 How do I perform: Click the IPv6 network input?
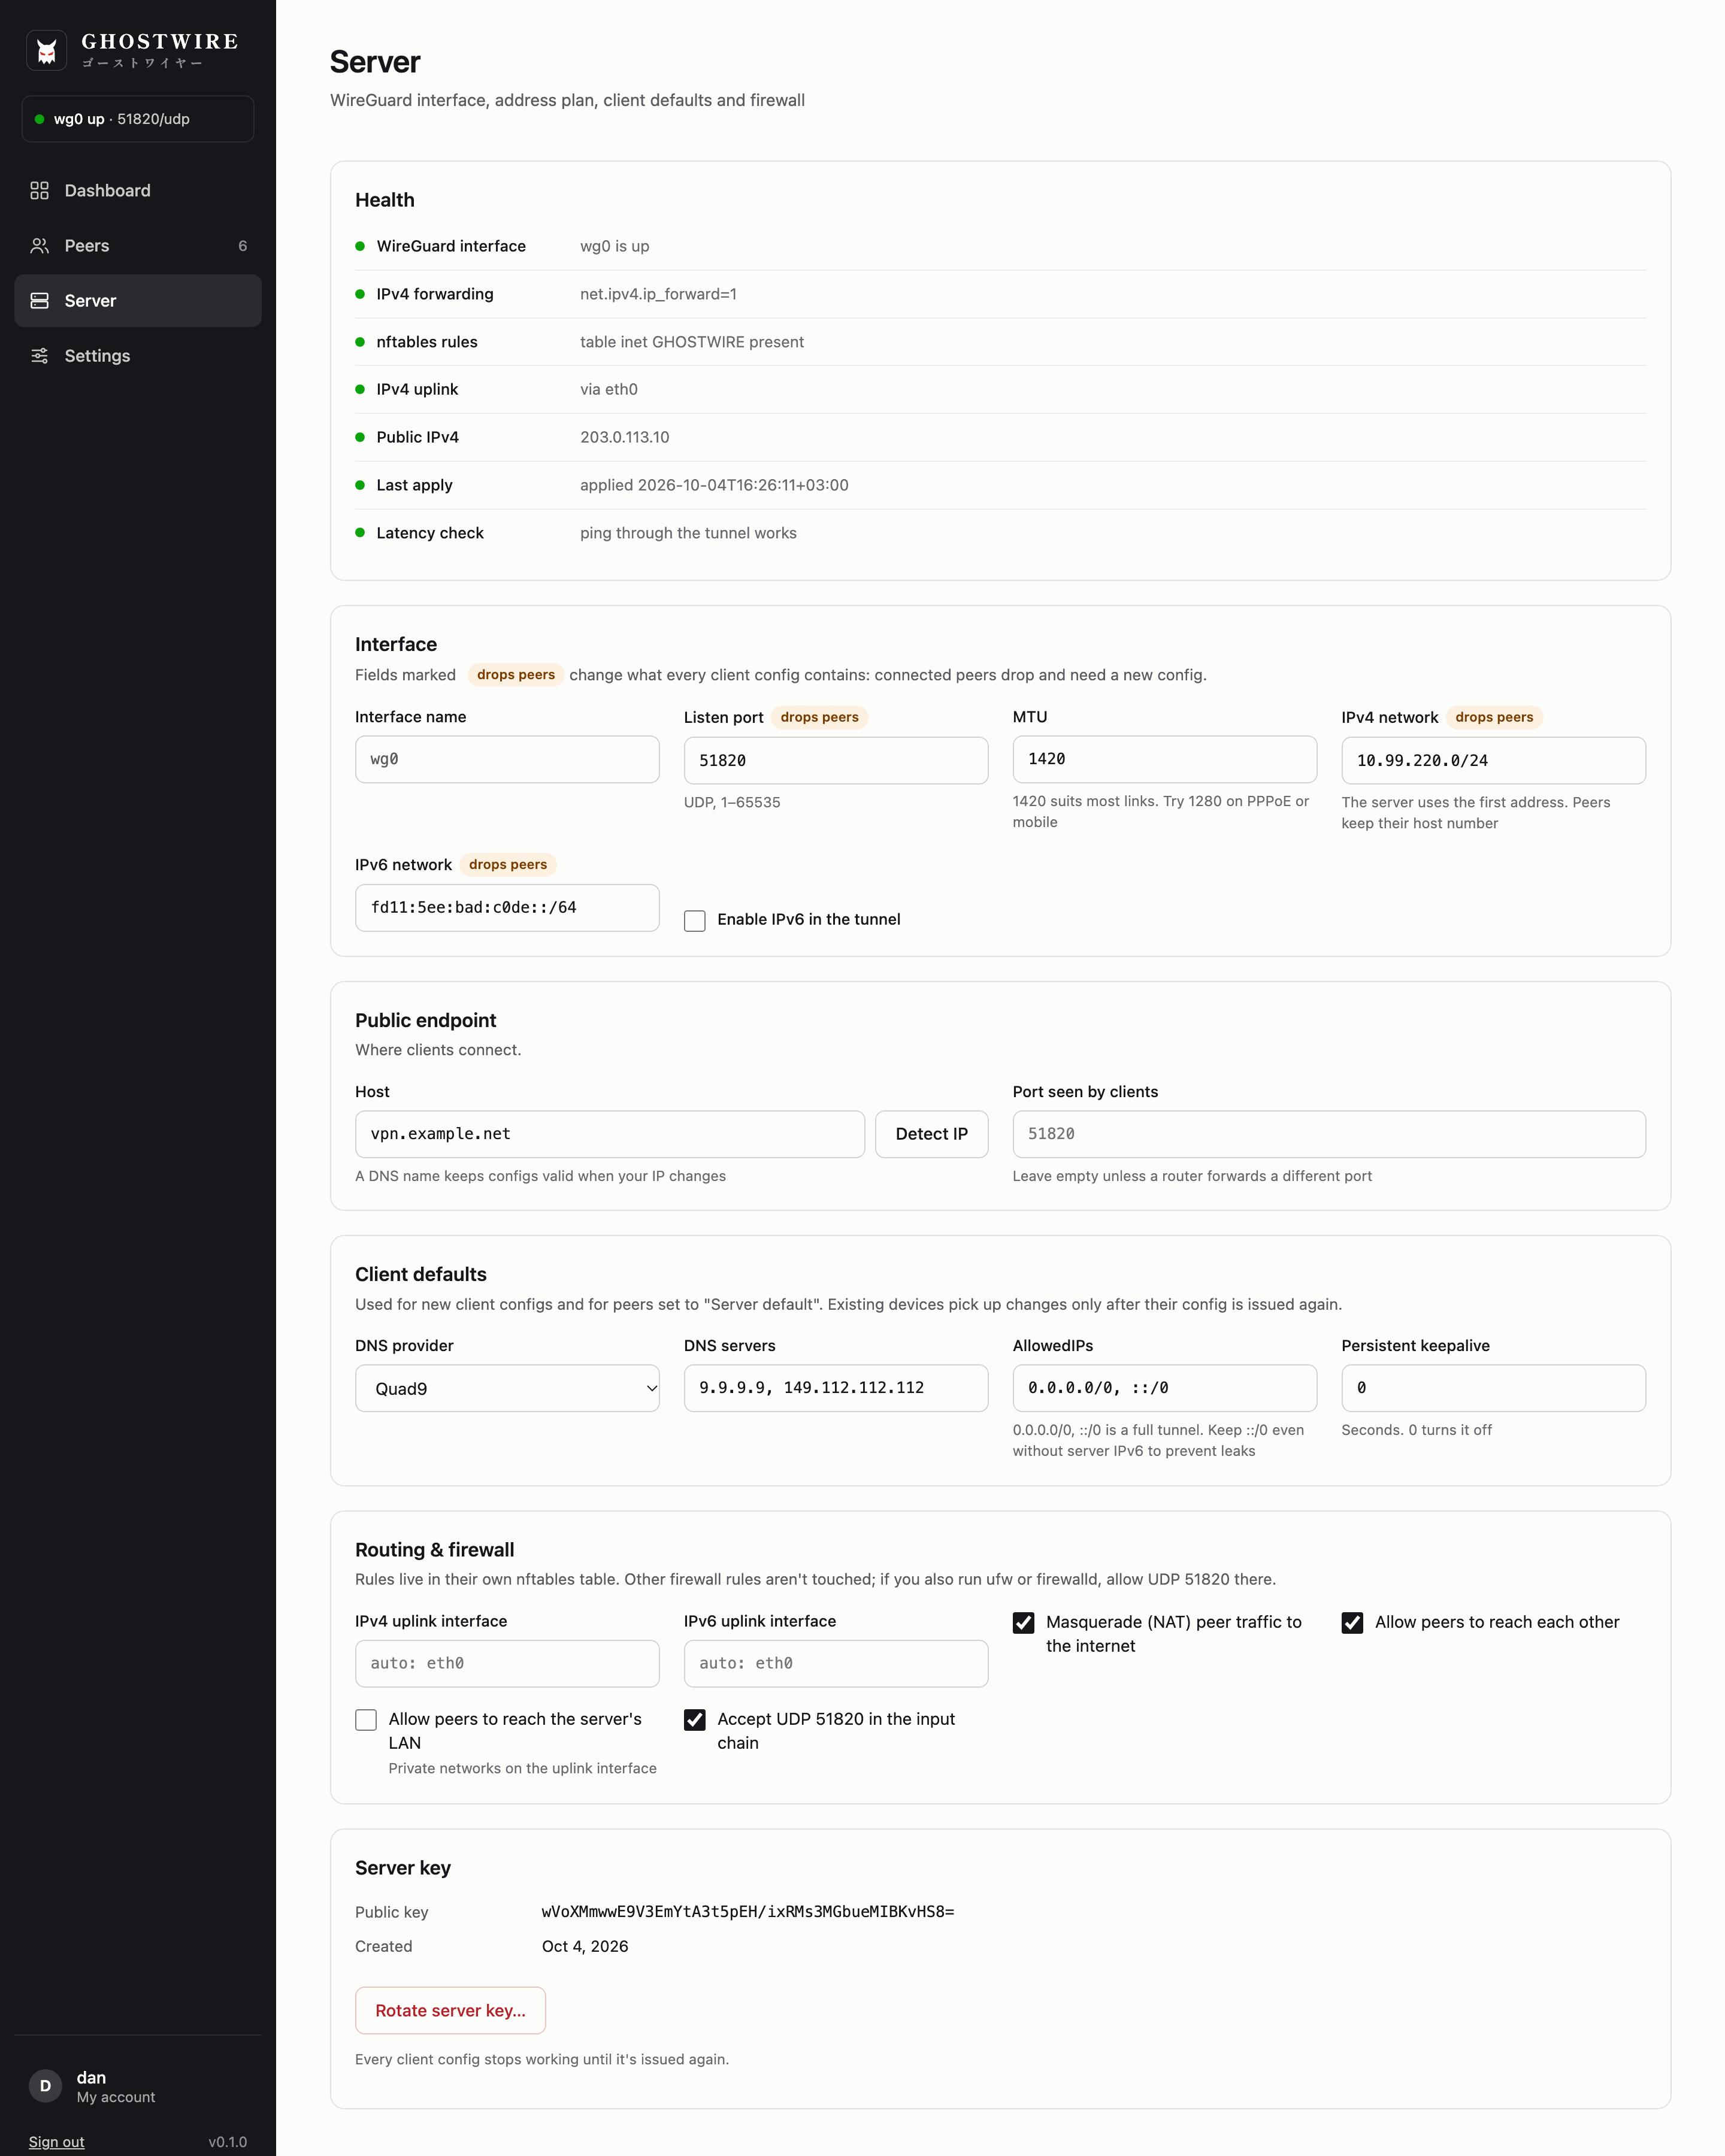(x=507, y=907)
